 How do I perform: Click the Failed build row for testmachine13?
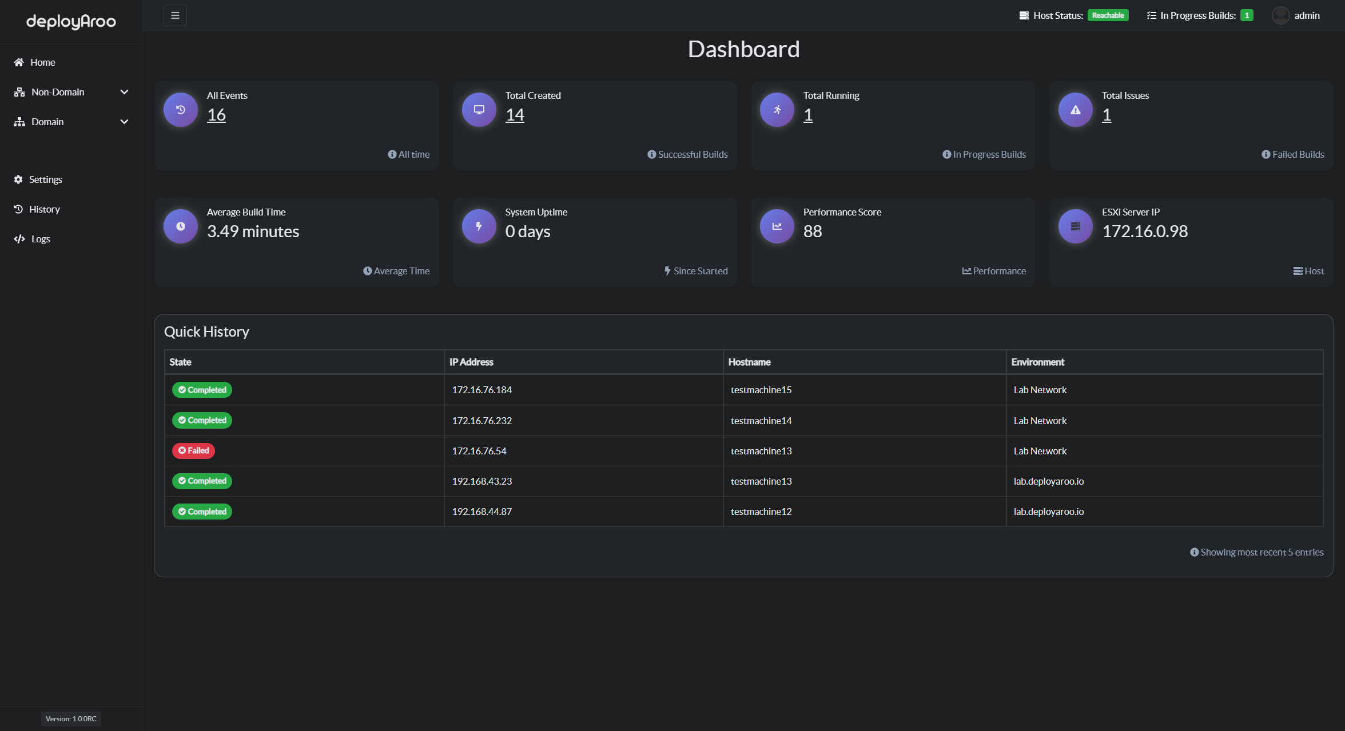pos(743,450)
